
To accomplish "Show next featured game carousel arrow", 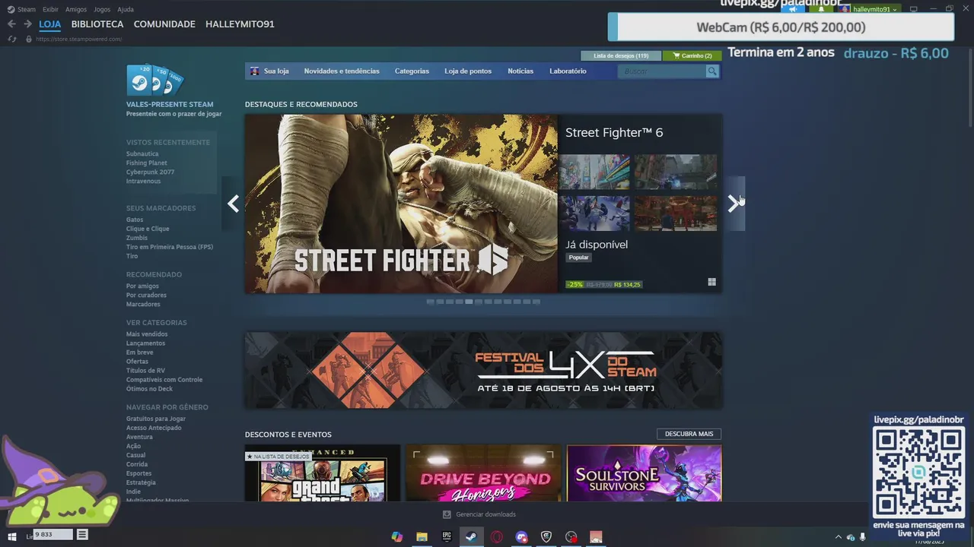I will click(734, 204).
